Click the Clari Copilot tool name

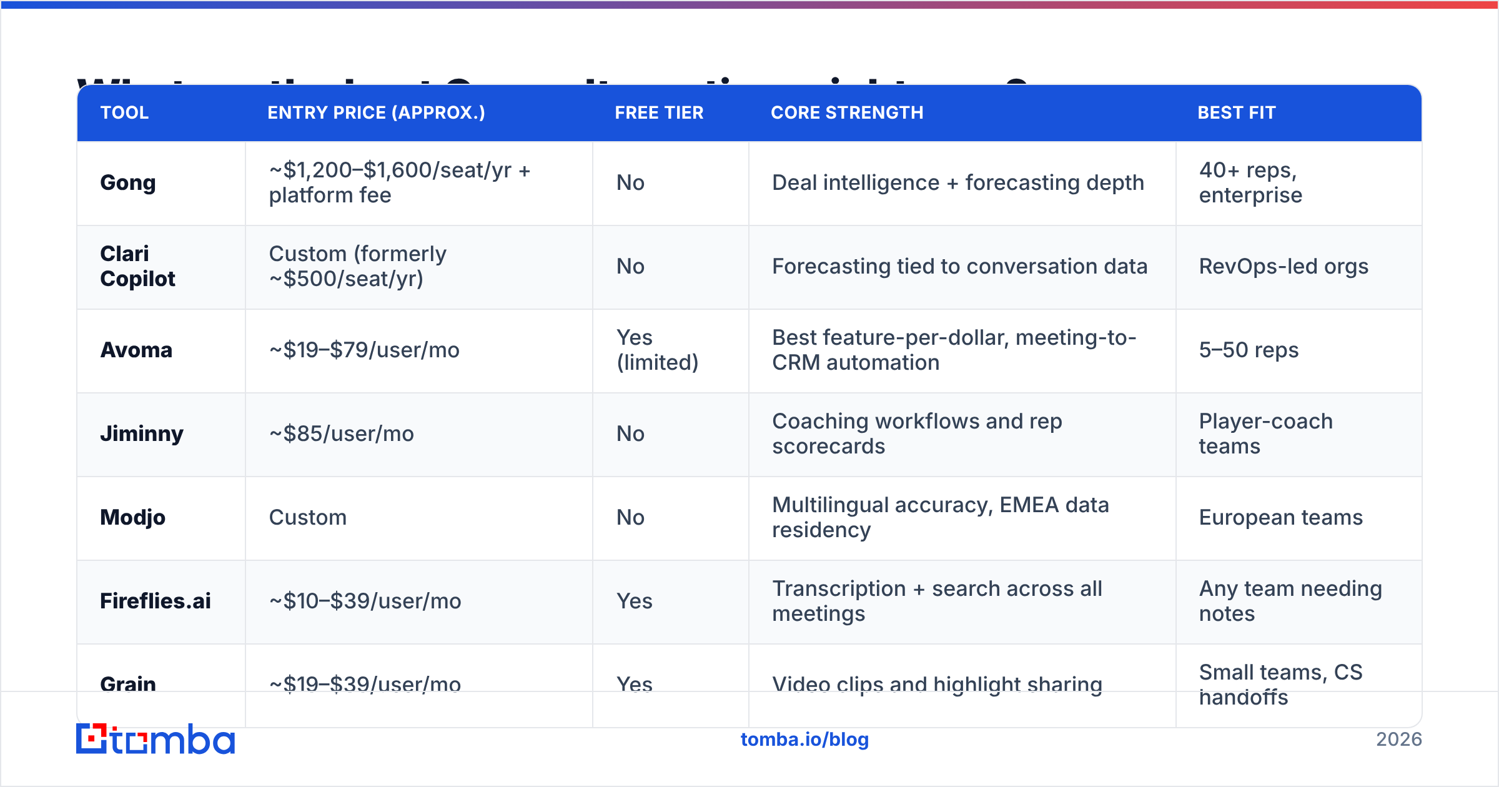pos(138,266)
